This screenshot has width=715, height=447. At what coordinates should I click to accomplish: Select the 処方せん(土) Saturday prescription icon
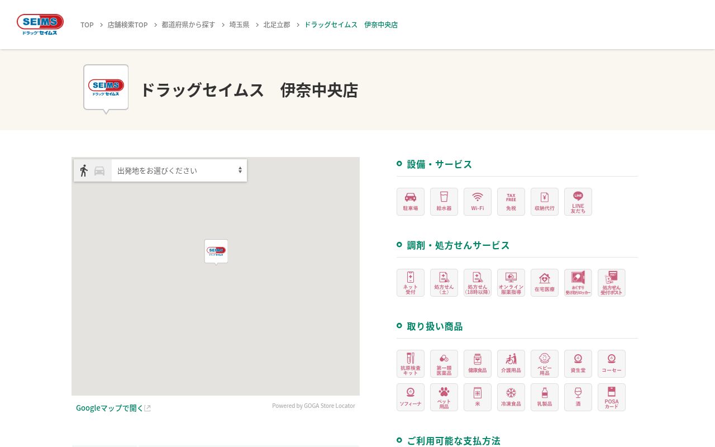tap(444, 283)
